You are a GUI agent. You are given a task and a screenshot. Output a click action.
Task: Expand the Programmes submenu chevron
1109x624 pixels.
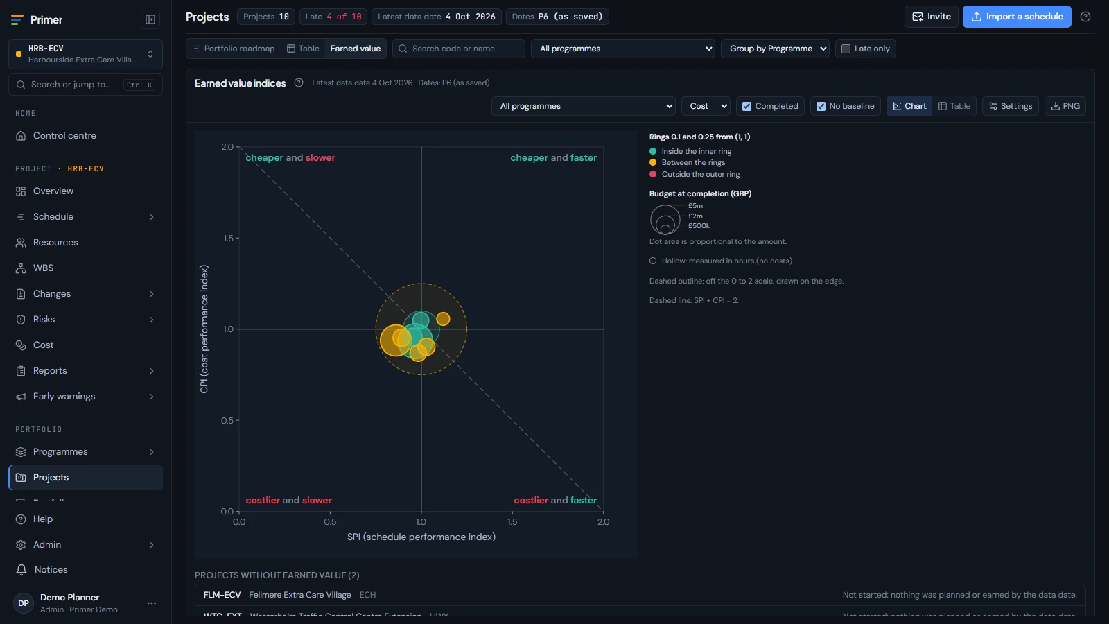[x=152, y=452]
